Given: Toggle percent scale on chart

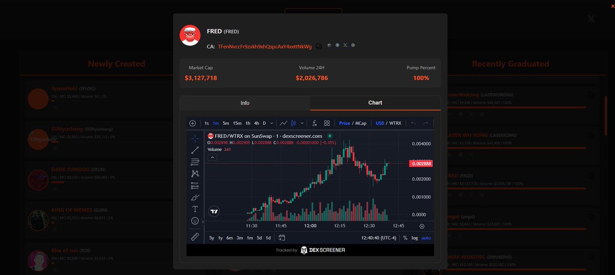Looking at the screenshot, I should point(405,238).
